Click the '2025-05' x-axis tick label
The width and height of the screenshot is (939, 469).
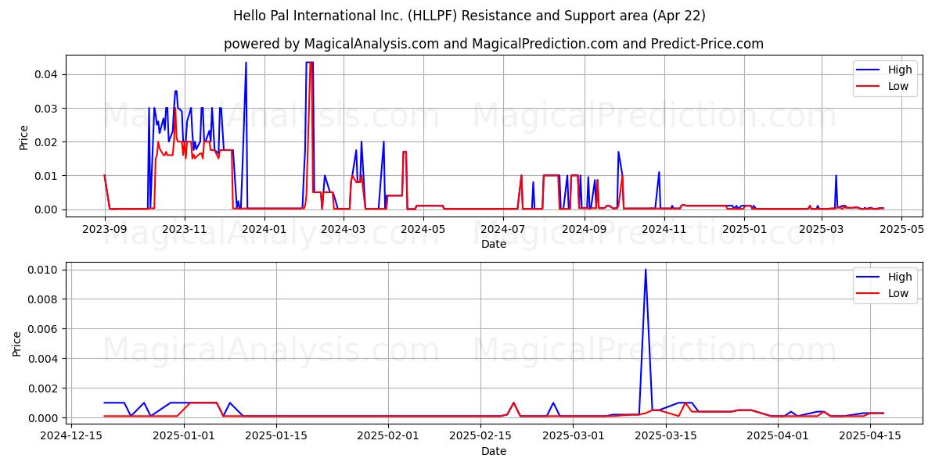pos(900,230)
